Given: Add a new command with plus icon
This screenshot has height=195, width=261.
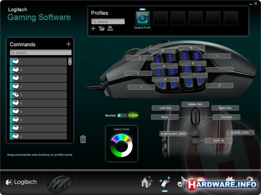Looking at the screenshot, I should pyautogui.click(x=69, y=44).
